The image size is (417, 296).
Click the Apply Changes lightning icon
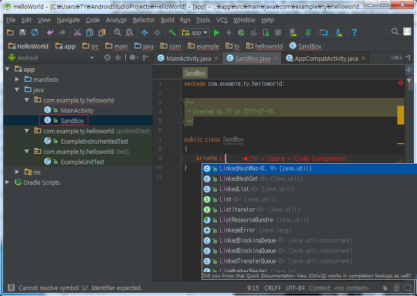[x=229, y=32]
